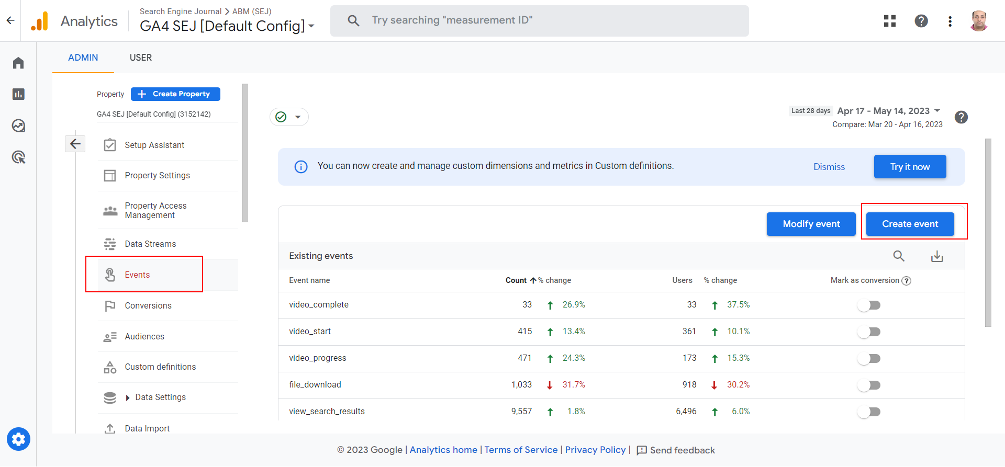Open the date range dropdown Apr 17 - May 14

coord(889,111)
